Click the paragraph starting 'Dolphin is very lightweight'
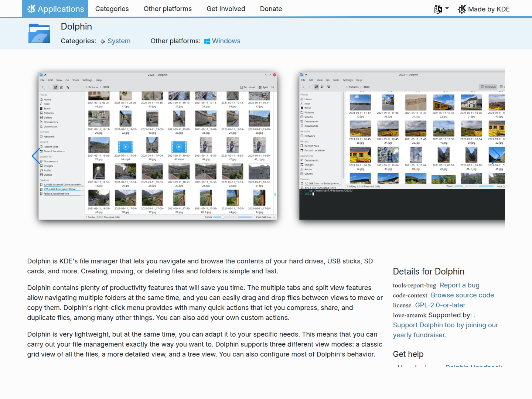This screenshot has height=399, width=532. 205,344
